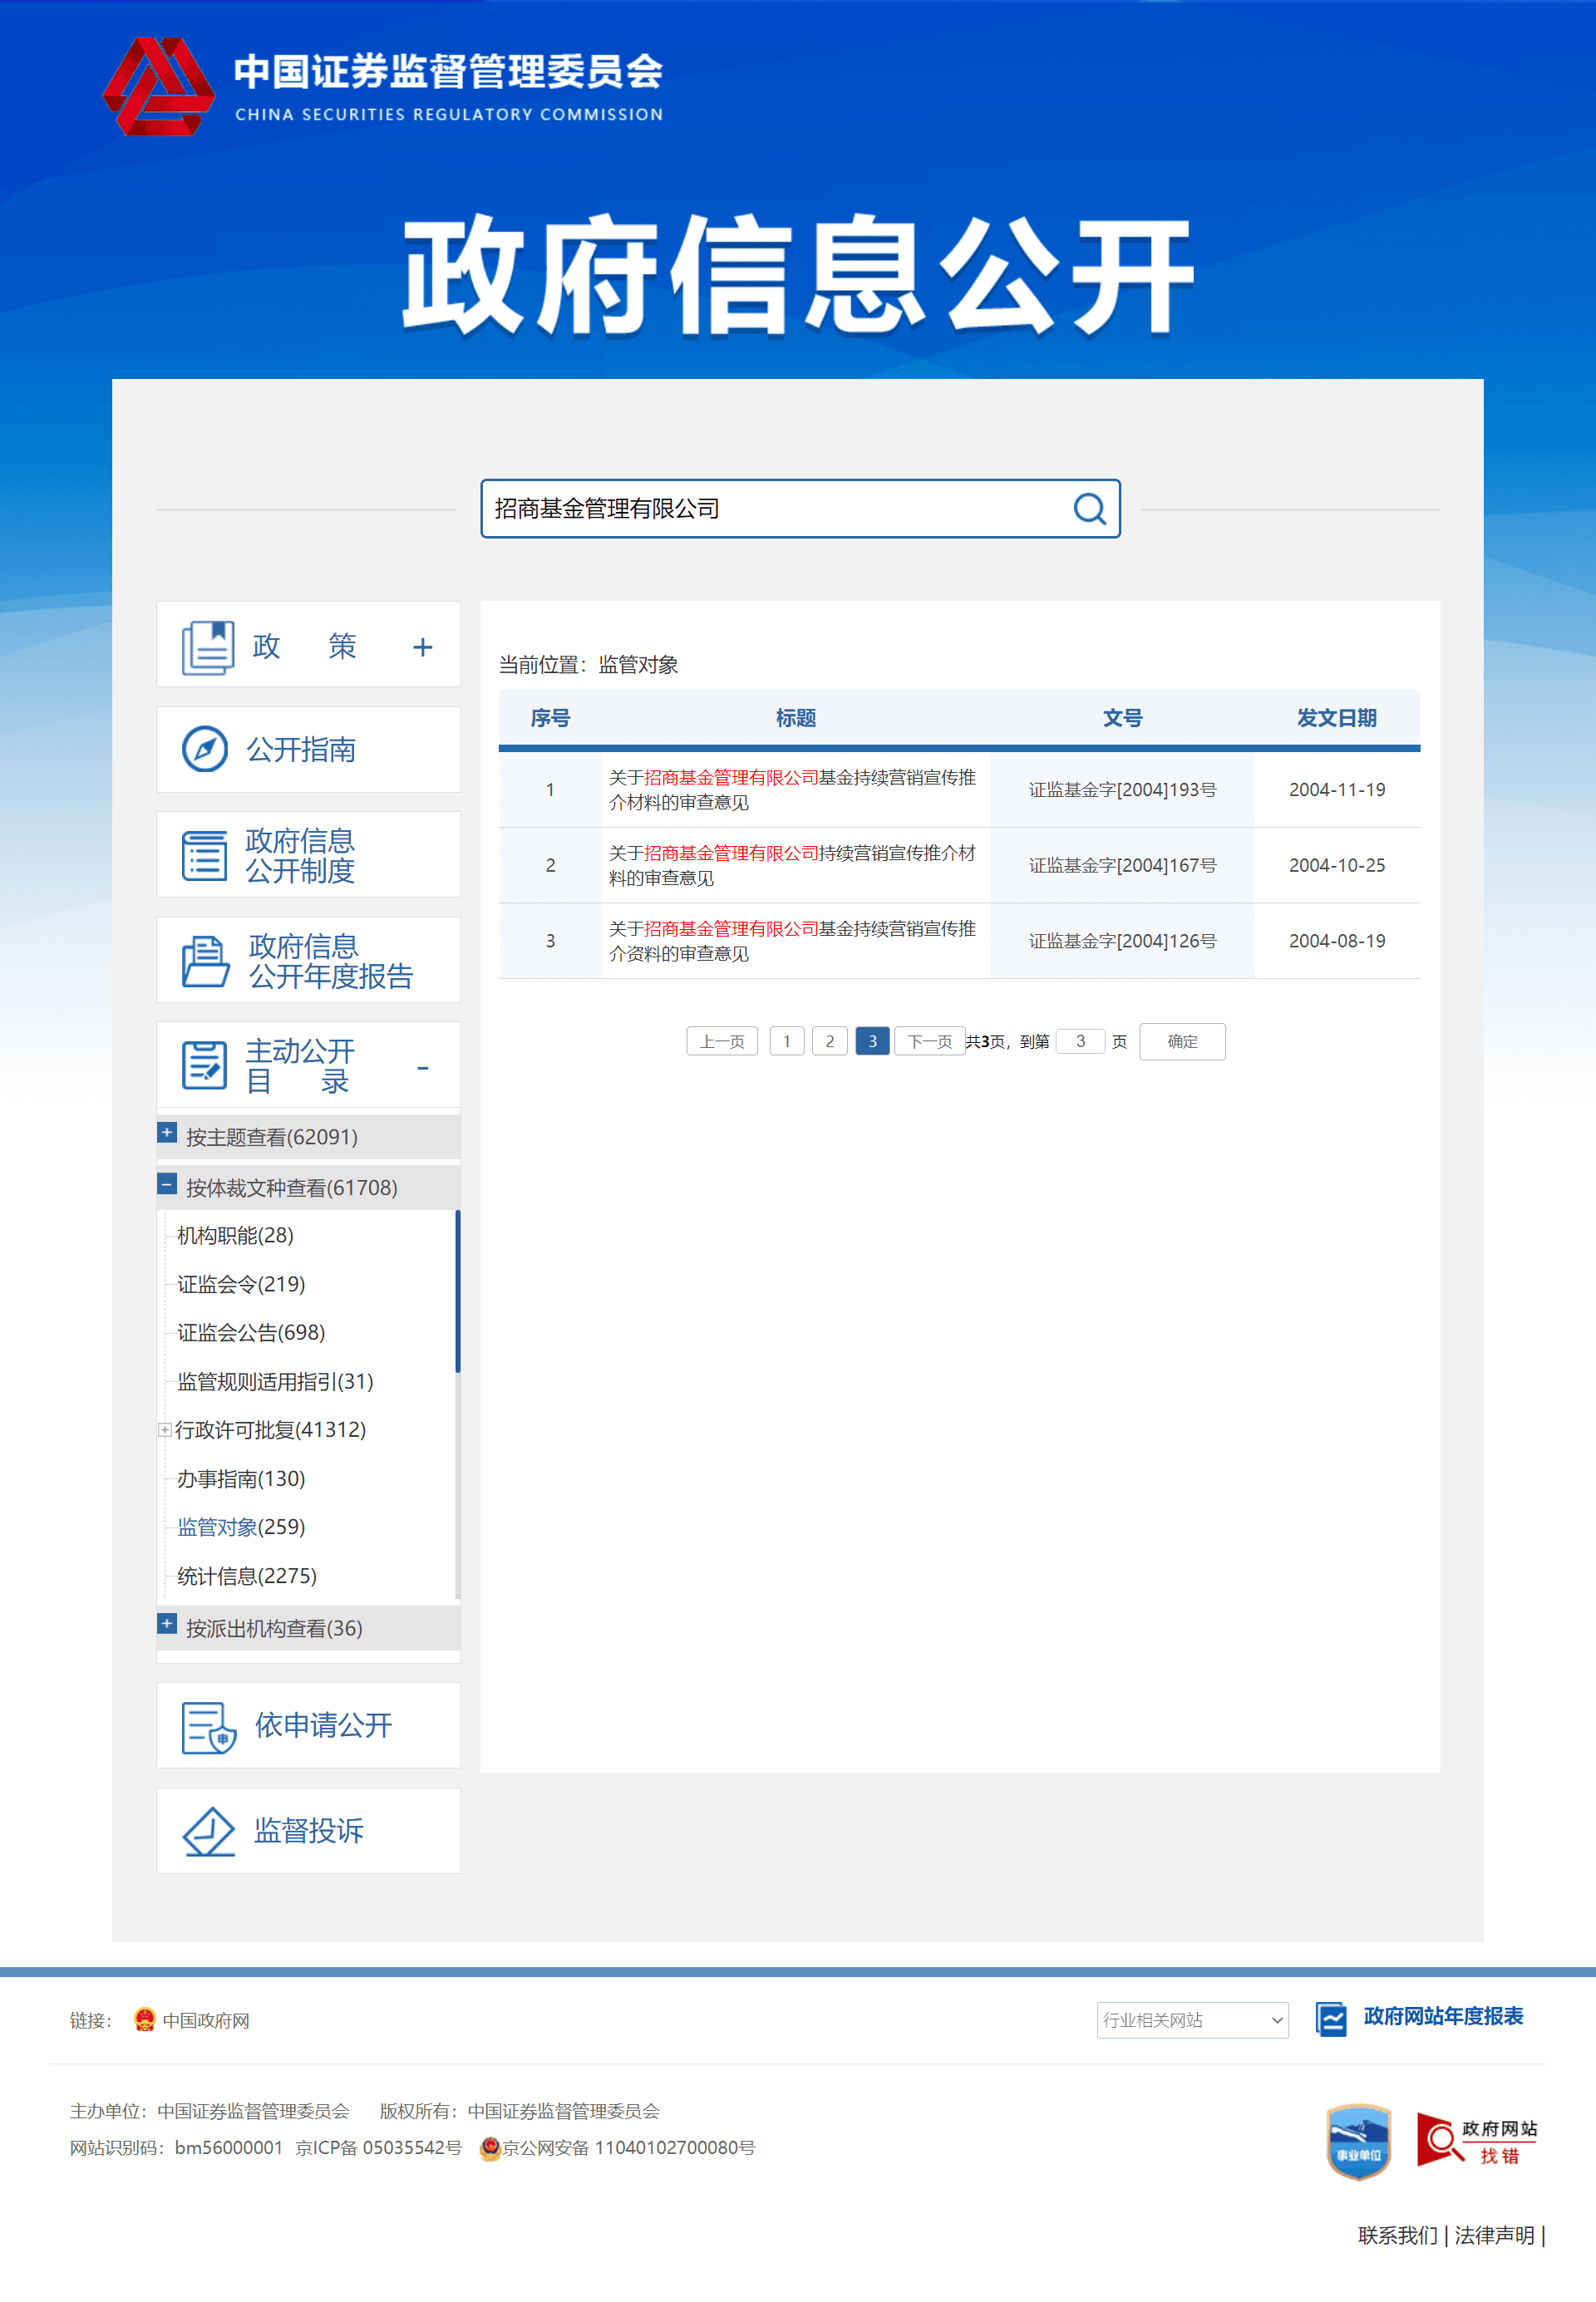This screenshot has height=2302, width=1596.
Task: Open result 1 证监基金字[2004]193号 title link
Action: click(792, 789)
